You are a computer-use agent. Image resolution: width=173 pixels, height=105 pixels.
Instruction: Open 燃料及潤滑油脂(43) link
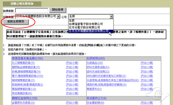[98, 67]
